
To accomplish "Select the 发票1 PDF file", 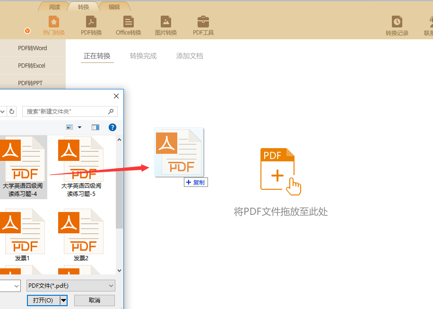I will click(x=22, y=235).
